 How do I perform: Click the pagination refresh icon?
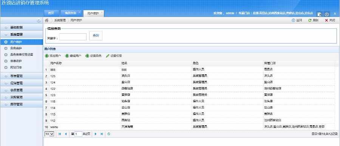[x=109, y=134]
